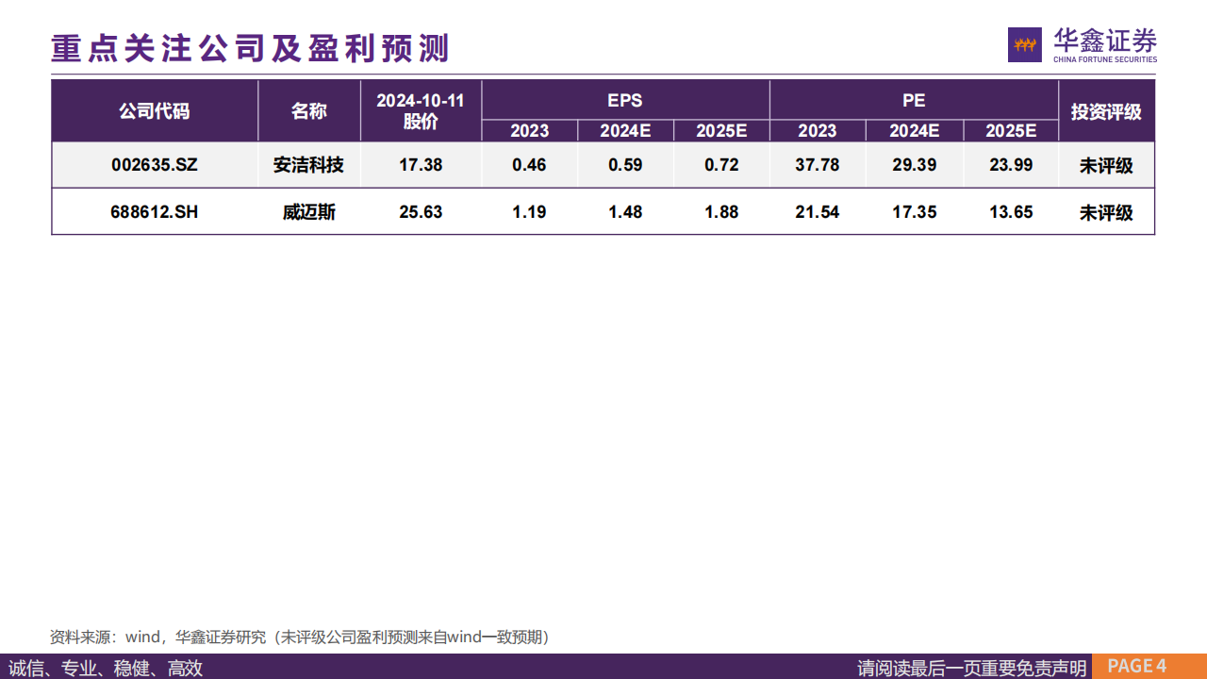Screen dimensions: 1207x679
Task: Click the share price 17.38
Action: (421, 165)
